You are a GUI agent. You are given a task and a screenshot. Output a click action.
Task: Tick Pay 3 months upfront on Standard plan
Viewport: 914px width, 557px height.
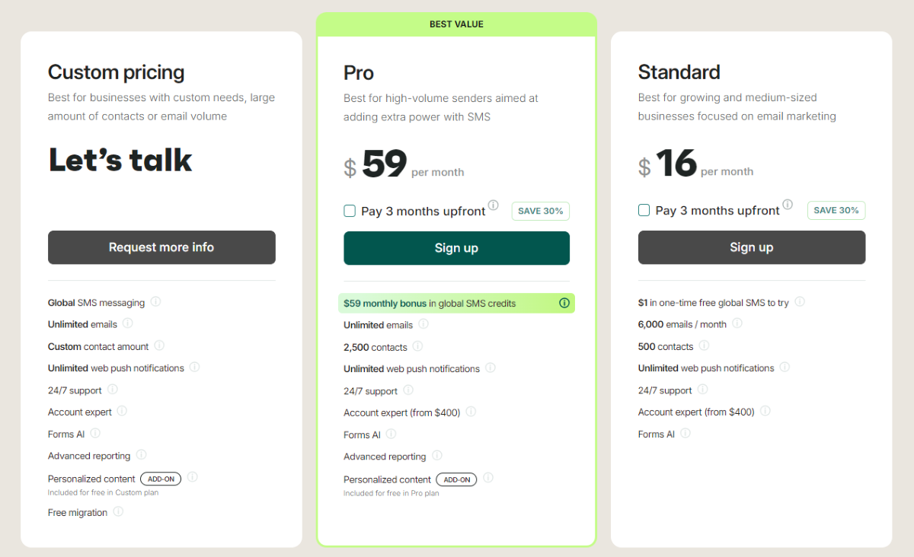click(x=644, y=210)
